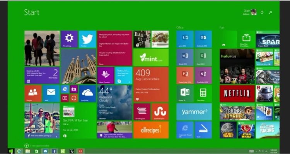Image resolution: width=290 pixels, height=154 pixels.
Task: Click the Windows Start button in taskbar
Action: pyautogui.click(x=11, y=151)
